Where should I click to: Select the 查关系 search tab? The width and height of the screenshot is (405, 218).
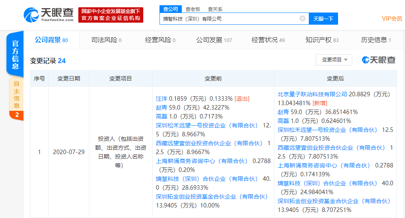[x=215, y=9]
